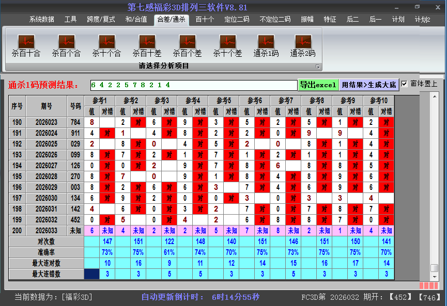Expand the ribbon panel dialog launcher
The height and width of the screenshot is (306, 447).
coord(318,67)
